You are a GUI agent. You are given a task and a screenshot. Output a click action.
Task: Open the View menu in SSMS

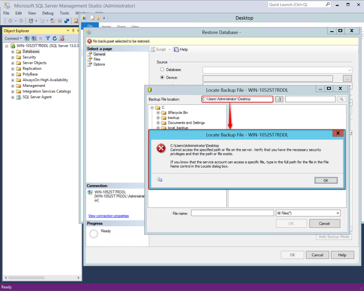32,13
